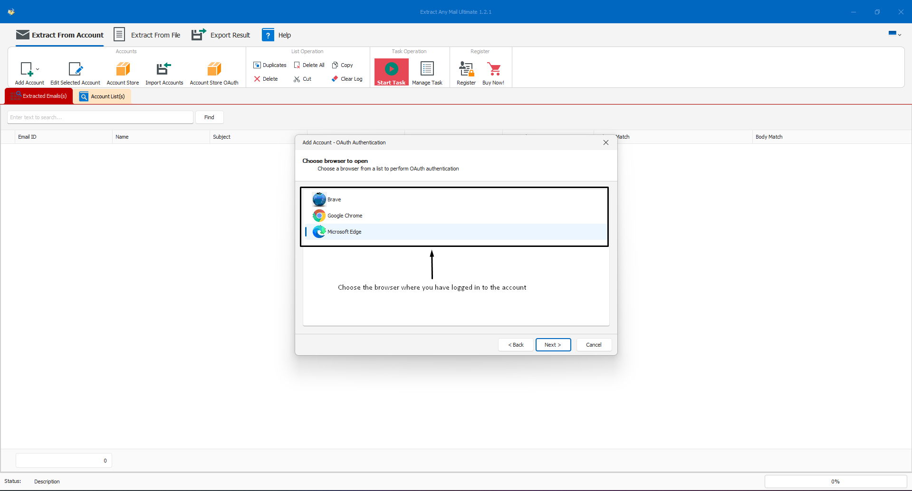The height and width of the screenshot is (491, 912).
Task: Open Manage Task list
Action: [427, 69]
